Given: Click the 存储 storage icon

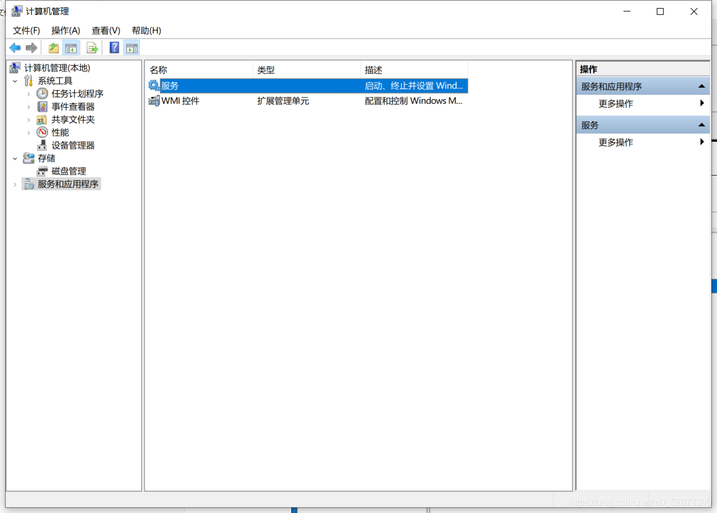Looking at the screenshot, I should [29, 158].
